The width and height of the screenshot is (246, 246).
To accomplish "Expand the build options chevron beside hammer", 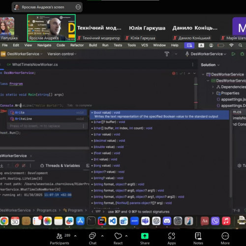I will 176,54.
